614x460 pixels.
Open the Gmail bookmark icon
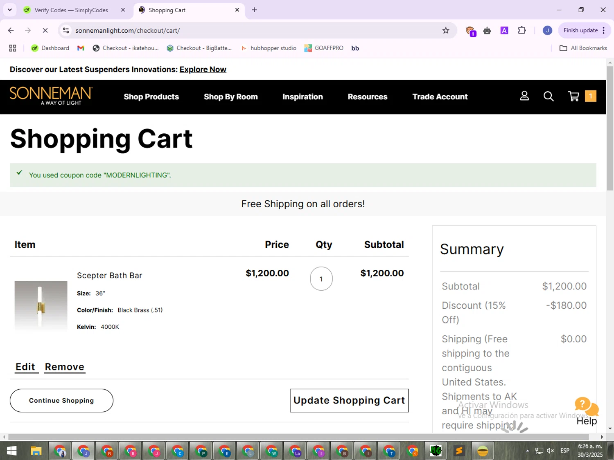pos(81,48)
